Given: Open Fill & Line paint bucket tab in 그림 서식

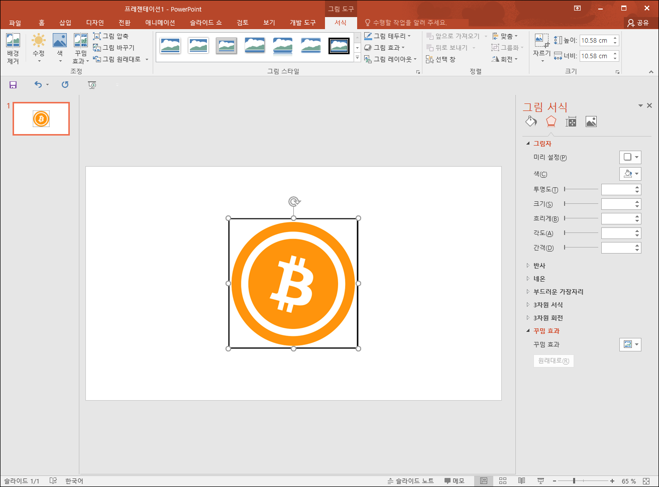Looking at the screenshot, I should [531, 121].
